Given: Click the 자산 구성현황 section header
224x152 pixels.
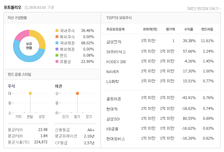Looking at the screenshot, I should (17, 18).
